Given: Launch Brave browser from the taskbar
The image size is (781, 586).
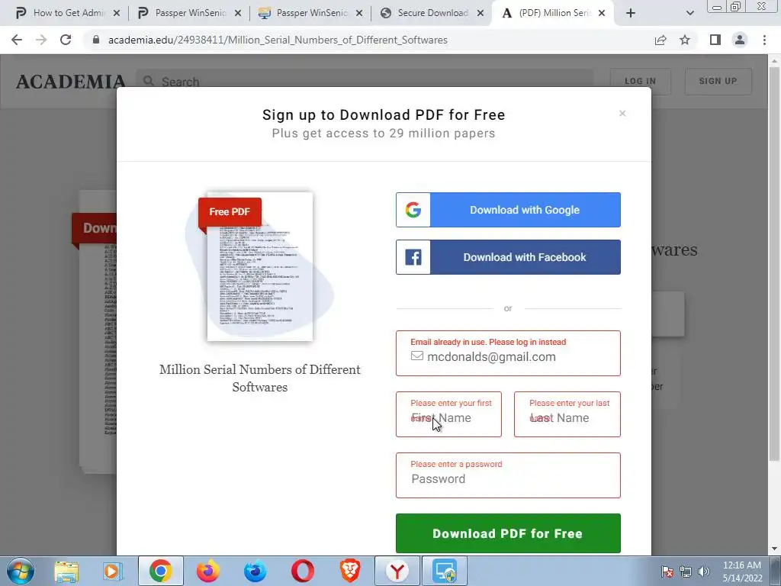Looking at the screenshot, I should tap(349, 571).
